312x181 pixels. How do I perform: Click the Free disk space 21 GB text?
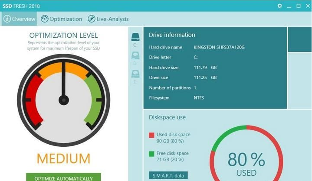(173, 156)
